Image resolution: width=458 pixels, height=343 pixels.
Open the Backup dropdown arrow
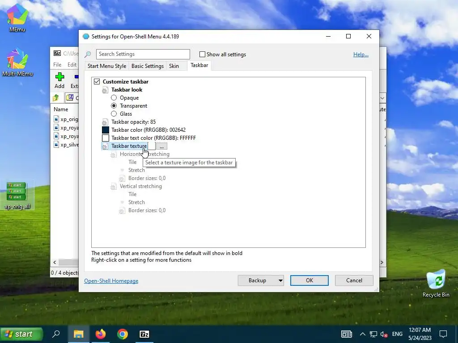[x=280, y=280]
